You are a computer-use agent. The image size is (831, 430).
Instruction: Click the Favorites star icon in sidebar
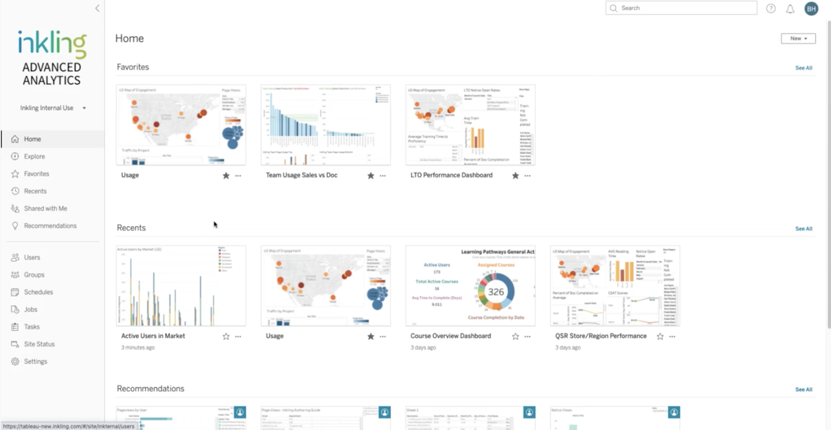coord(15,174)
